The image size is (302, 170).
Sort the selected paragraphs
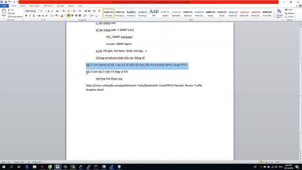pos(94,11)
